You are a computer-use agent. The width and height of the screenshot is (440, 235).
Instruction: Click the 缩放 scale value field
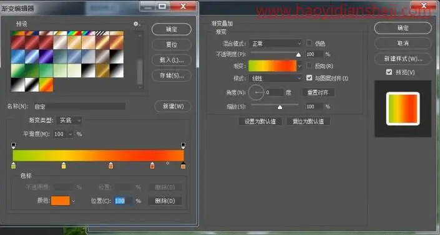[x=314, y=107]
